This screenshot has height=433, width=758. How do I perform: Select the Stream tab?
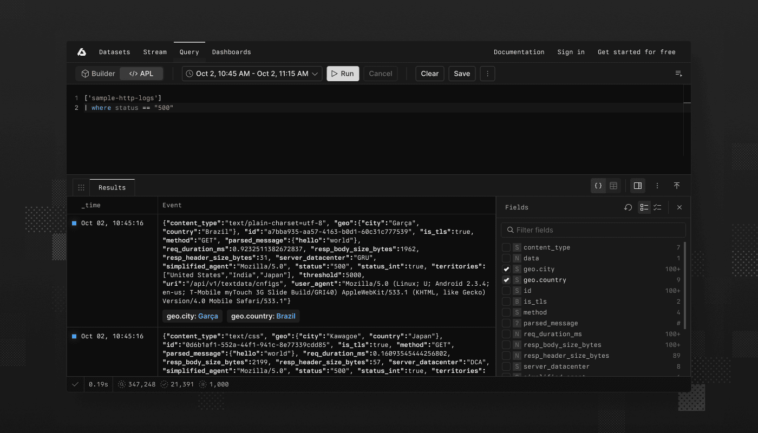click(x=155, y=51)
